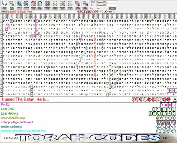Click the From field showing Genesis 15:14
Screen dimensions: 177x143
point(106,2)
